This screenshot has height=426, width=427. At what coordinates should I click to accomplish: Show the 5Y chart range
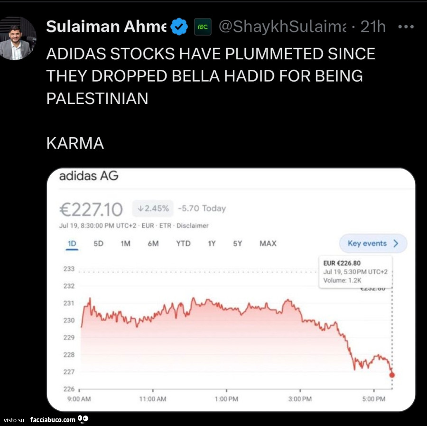tap(238, 243)
